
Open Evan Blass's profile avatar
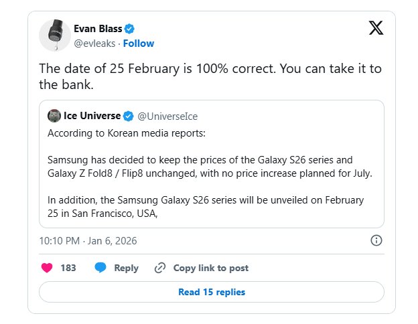pos(55,35)
